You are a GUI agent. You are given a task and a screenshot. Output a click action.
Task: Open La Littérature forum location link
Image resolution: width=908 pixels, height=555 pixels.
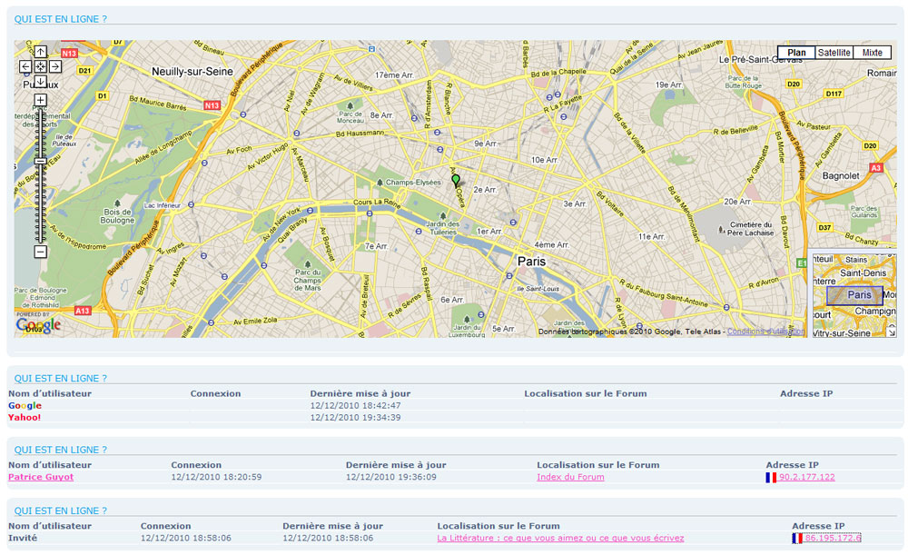pyautogui.click(x=560, y=539)
